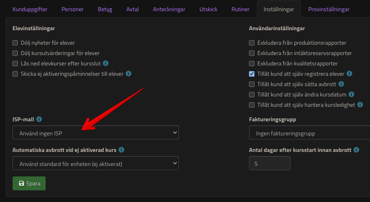Tick Exkludera från produktionsrapporter checkbox
The width and height of the screenshot is (370, 202).
coord(252,43)
